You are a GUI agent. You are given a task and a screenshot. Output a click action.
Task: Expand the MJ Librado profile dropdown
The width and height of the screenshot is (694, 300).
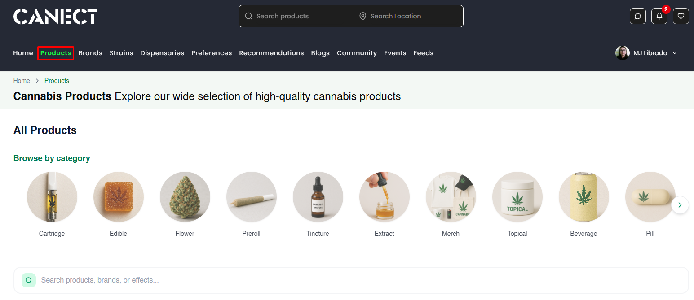[x=675, y=53]
